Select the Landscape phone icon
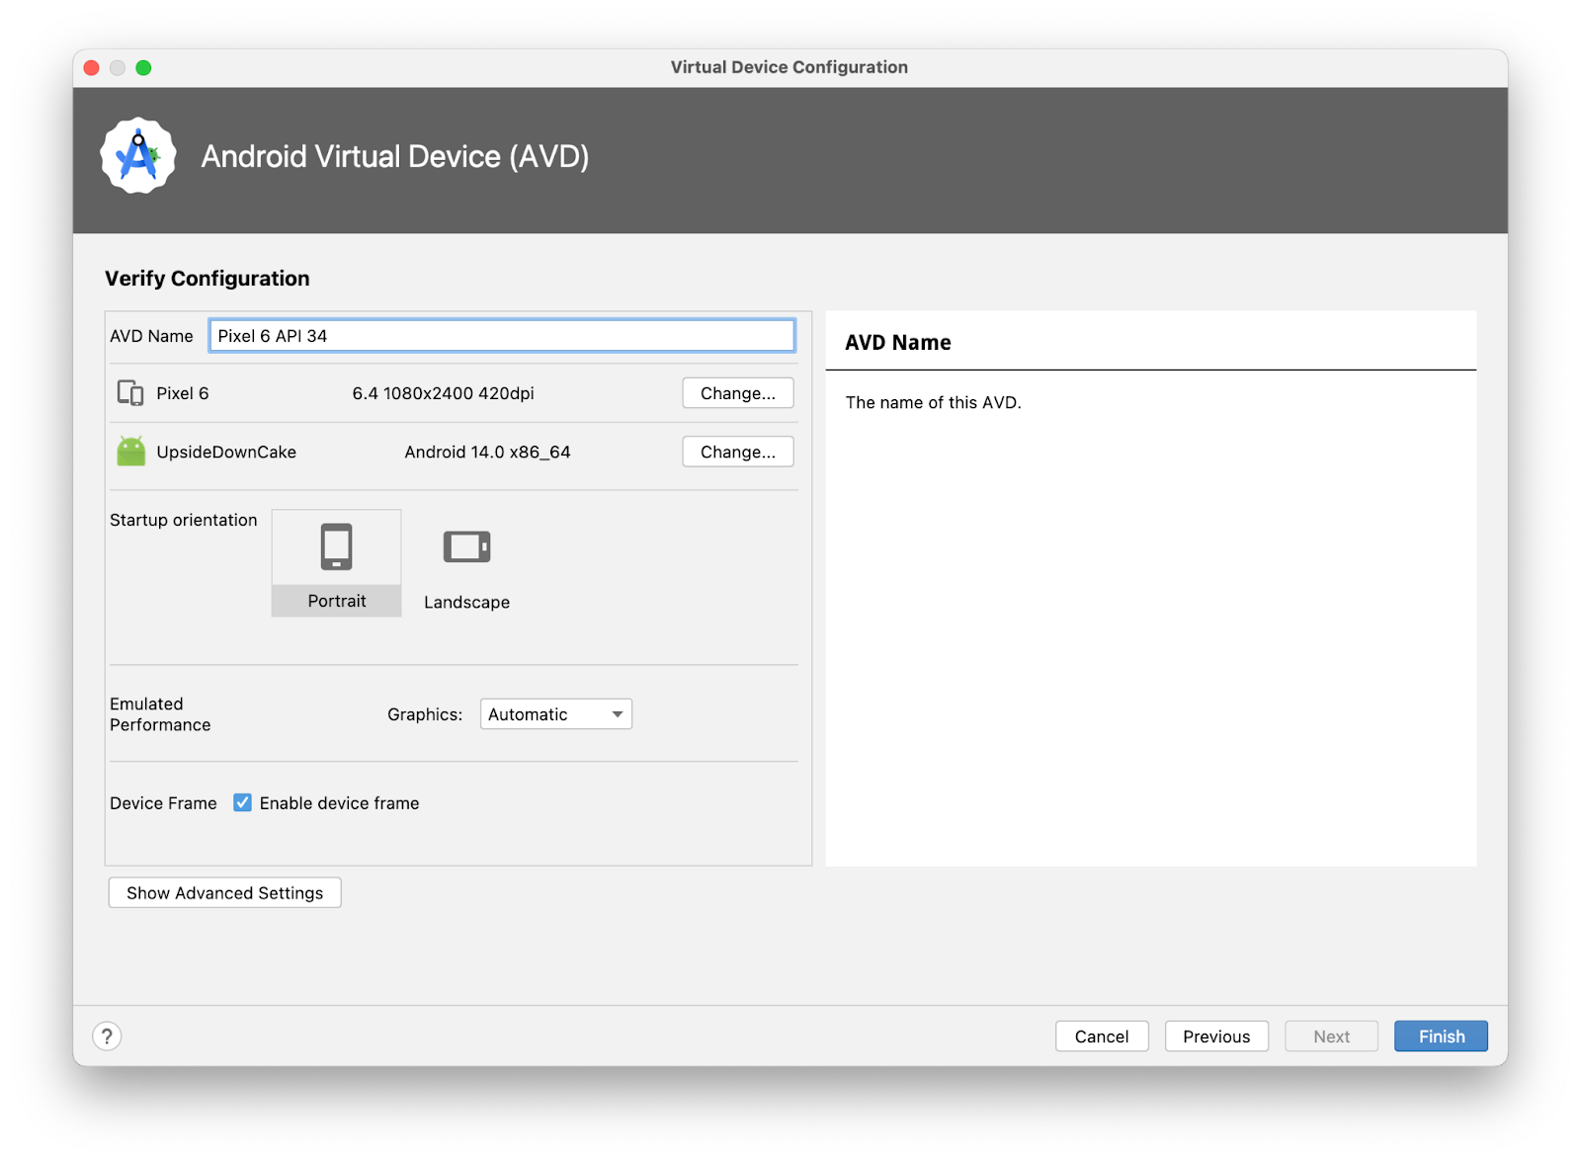Screen dimensions: 1581x1163 click(466, 546)
